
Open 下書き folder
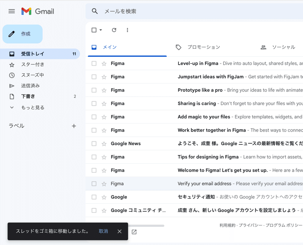[x=40, y=96]
